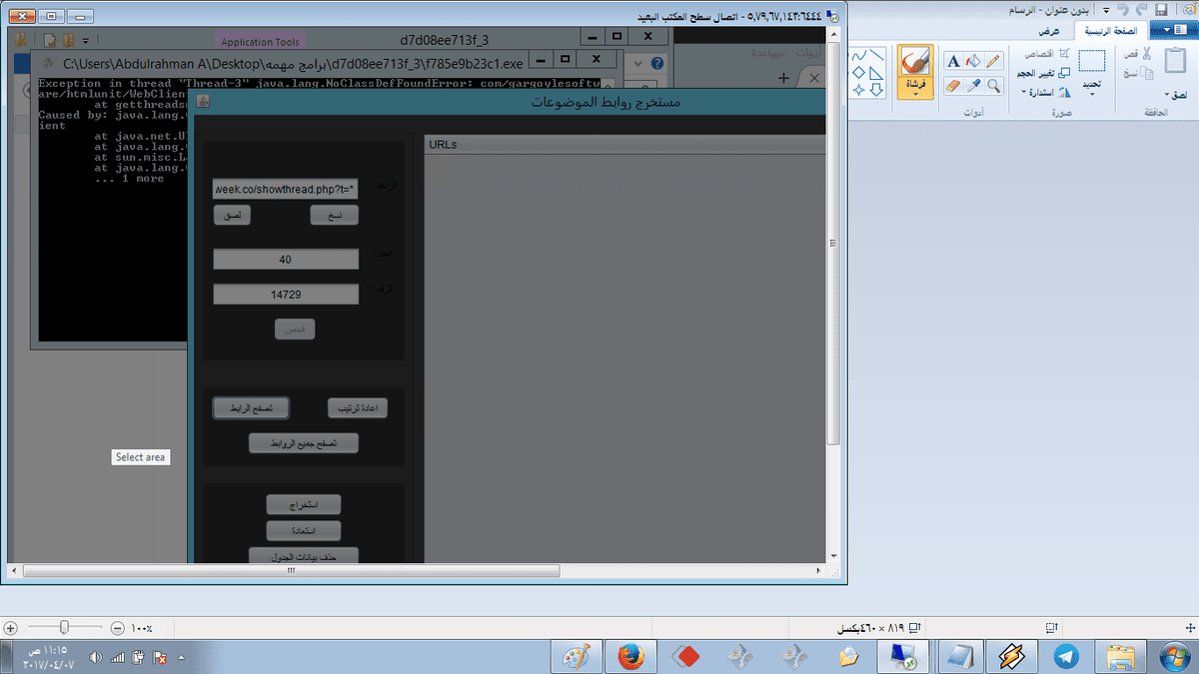This screenshot has width=1199, height=674.
Task: Click the اعادة ترتيب button
Action: [x=358, y=408]
